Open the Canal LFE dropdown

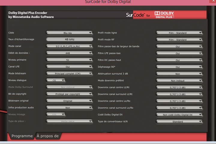pos(70,67)
